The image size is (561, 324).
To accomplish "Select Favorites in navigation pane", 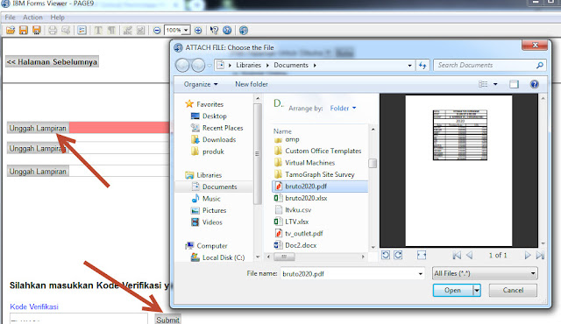I will [x=209, y=104].
